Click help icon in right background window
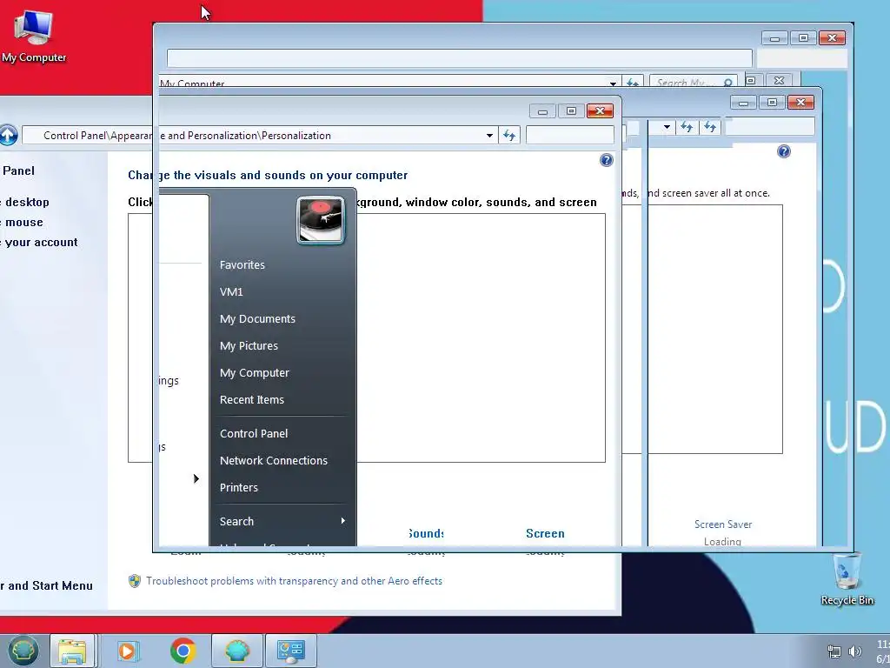Image resolution: width=890 pixels, height=668 pixels. click(784, 151)
